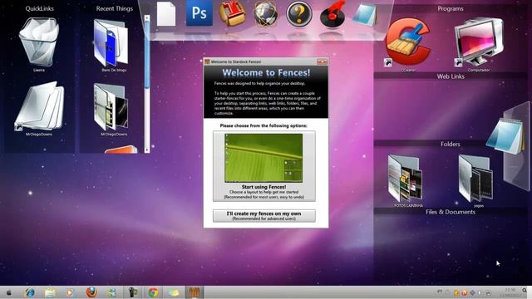Screen dimensions: 532x299
Task: Open FOTOS LABINIHA folder in Folders fence
Action: pos(406,179)
